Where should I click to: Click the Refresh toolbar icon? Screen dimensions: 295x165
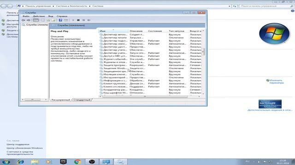[48, 20]
